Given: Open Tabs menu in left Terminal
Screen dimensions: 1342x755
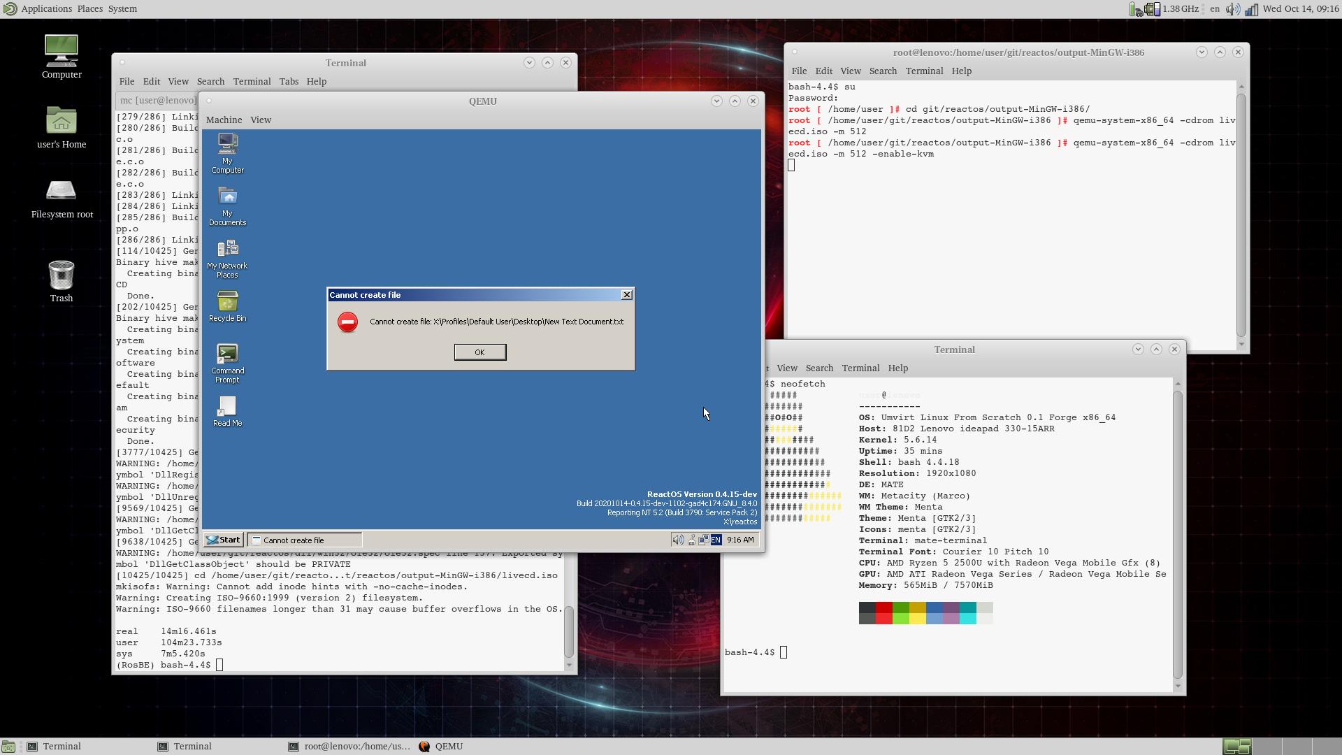Looking at the screenshot, I should (289, 82).
